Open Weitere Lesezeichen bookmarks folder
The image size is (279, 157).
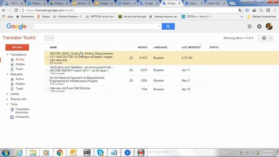tap(262, 17)
